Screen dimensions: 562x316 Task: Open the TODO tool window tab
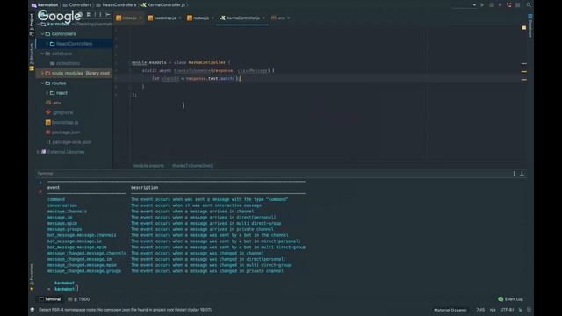point(79,299)
